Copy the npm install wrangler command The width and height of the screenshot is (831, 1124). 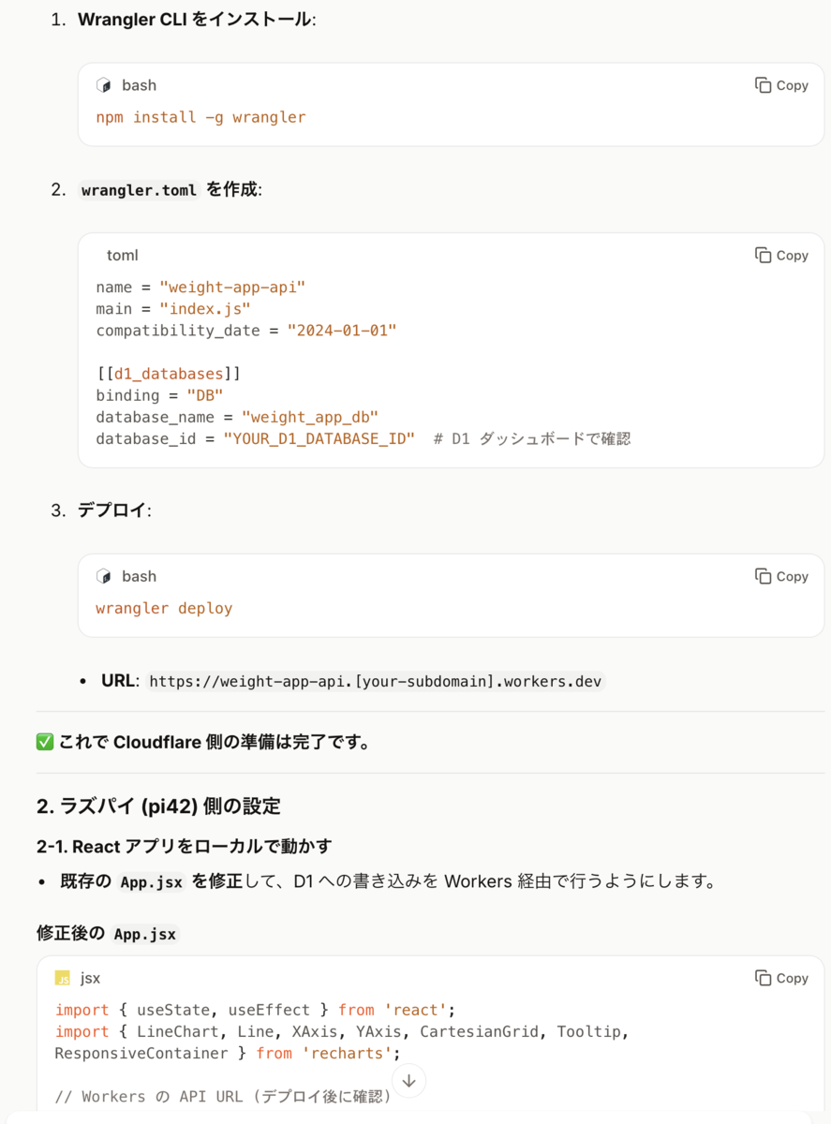coord(781,85)
